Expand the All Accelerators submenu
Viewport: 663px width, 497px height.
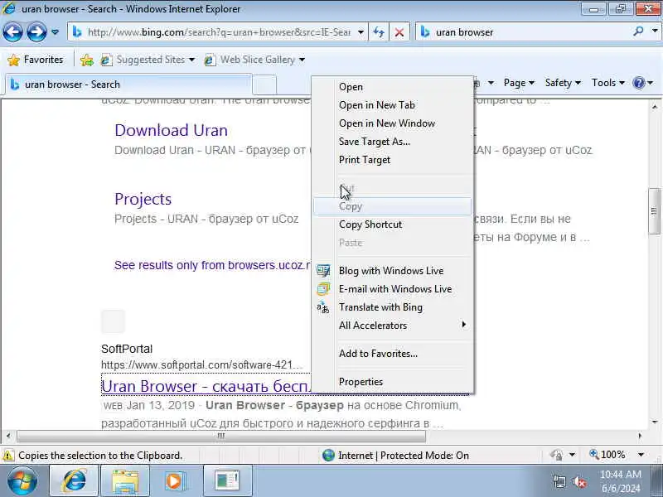392,326
